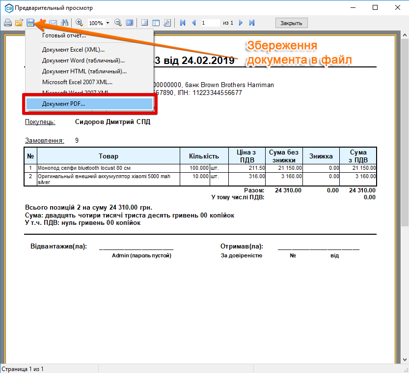Open the page settings wrench icon
The height and width of the screenshot is (373, 409).
167,23
